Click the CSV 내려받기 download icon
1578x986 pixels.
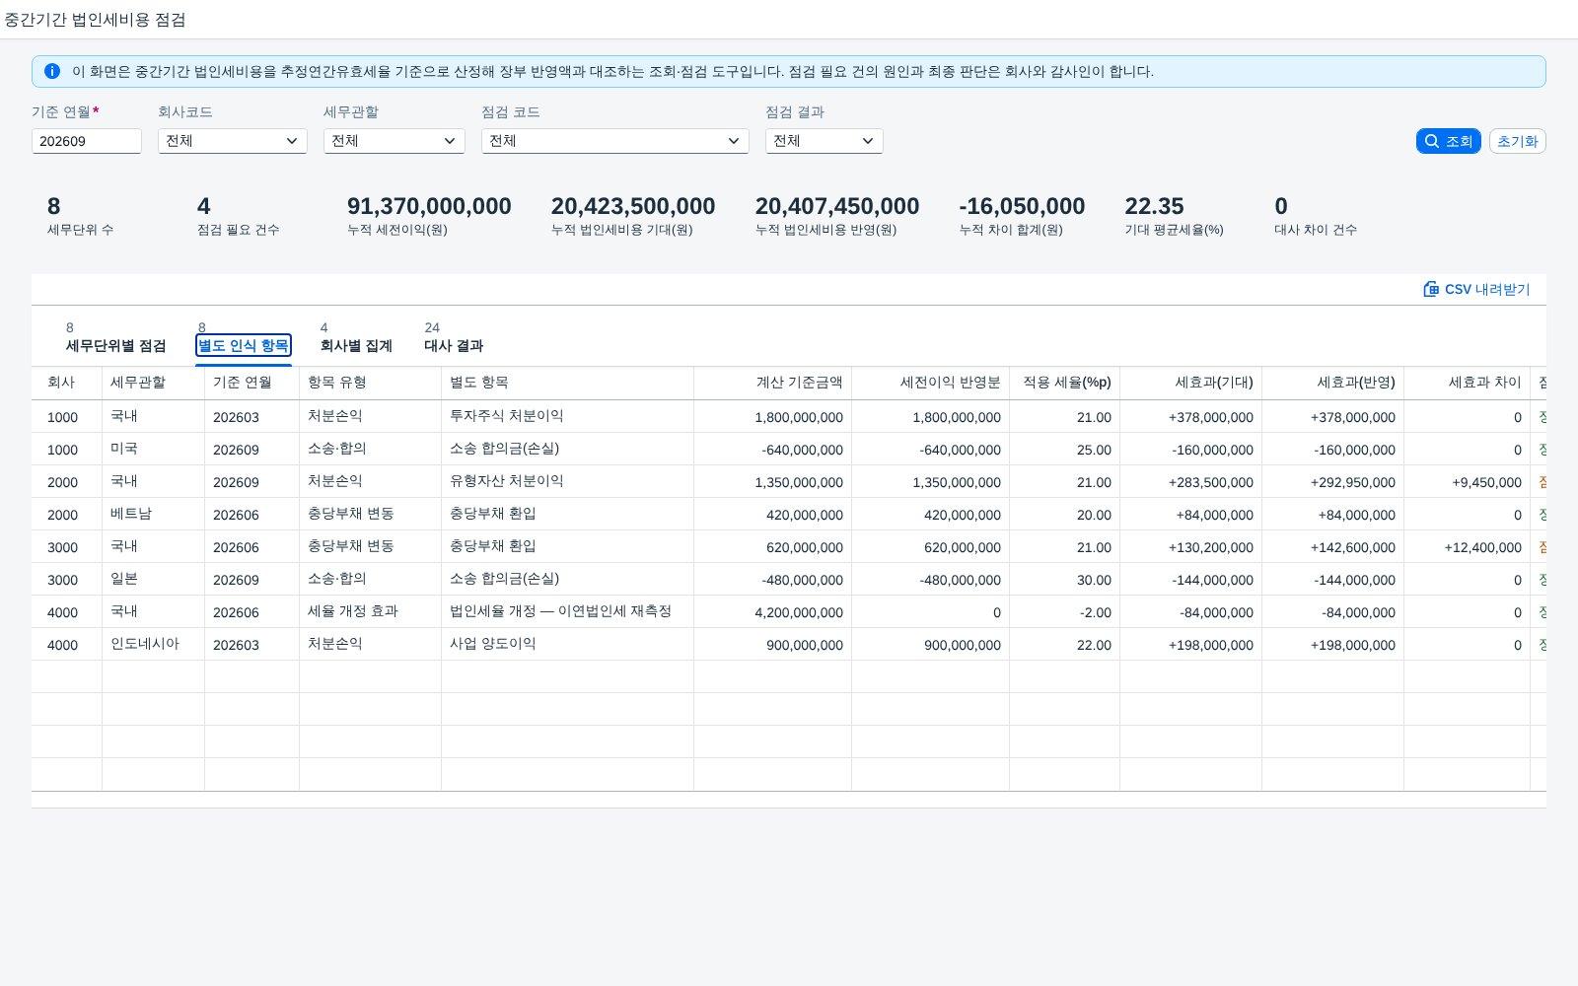point(1431,289)
